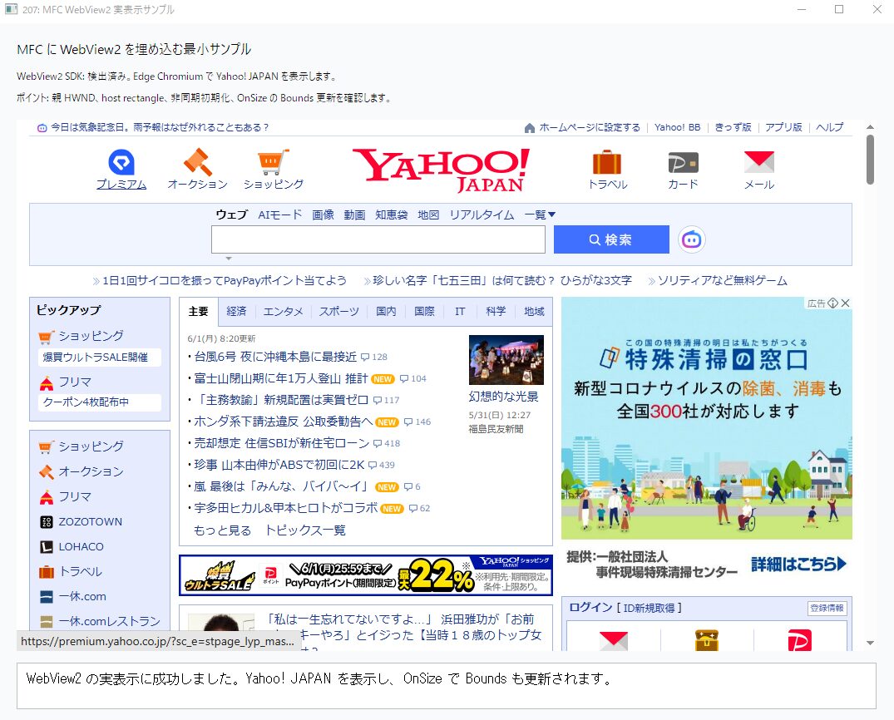Select the ウェブ search tab
Screen dimensions: 894x720
click(231, 215)
